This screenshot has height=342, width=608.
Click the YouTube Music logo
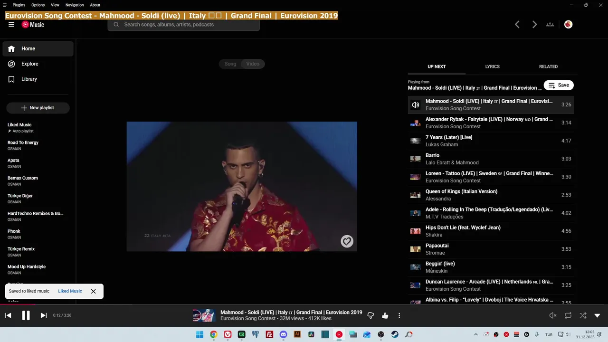(x=33, y=25)
